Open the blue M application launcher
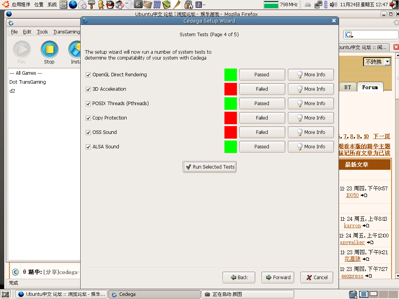This screenshot has height=299, width=399. click(x=157, y=5)
